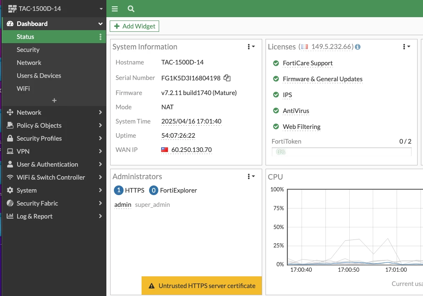Click the Untrusted HTTPS server certificate warning
Viewport: 423px width, 296px height.
coord(202,286)
